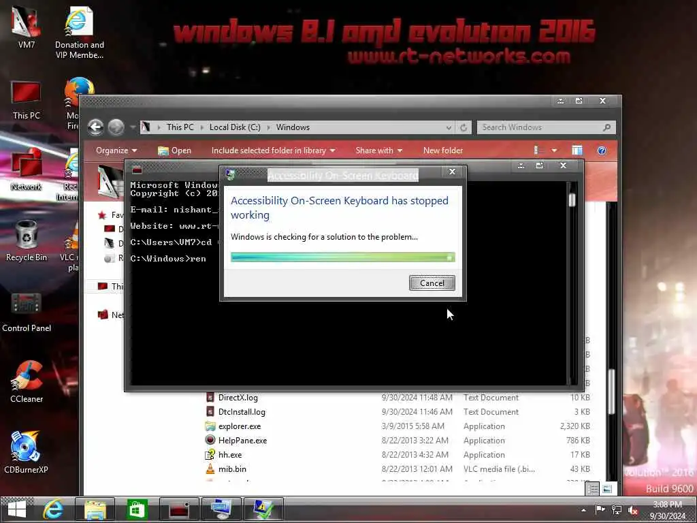Close the On-Screen Keyboard error dialog
The height and width of the screenshot is (523, 697).
[x=452, y=172]
